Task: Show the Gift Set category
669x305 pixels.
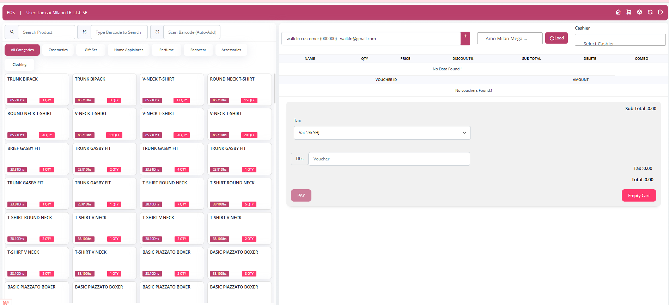Action: (91, 50)
